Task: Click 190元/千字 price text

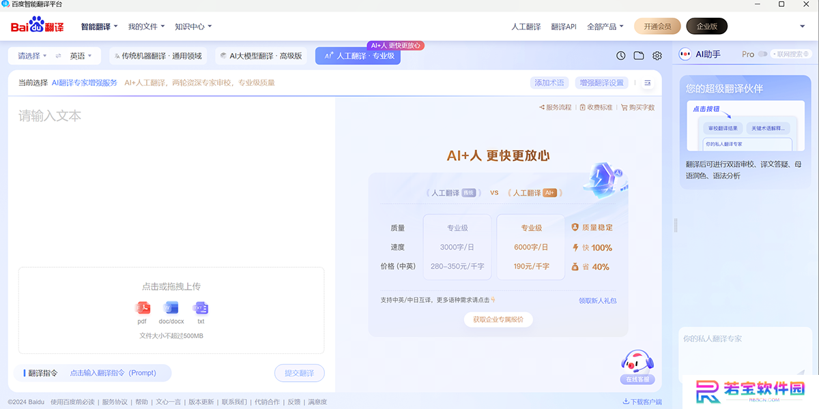Action: (531, 266)
